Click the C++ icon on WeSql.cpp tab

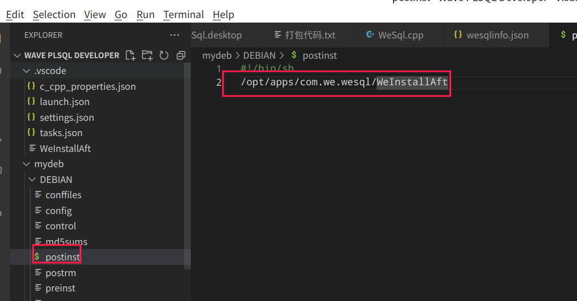tap(370, 34)
